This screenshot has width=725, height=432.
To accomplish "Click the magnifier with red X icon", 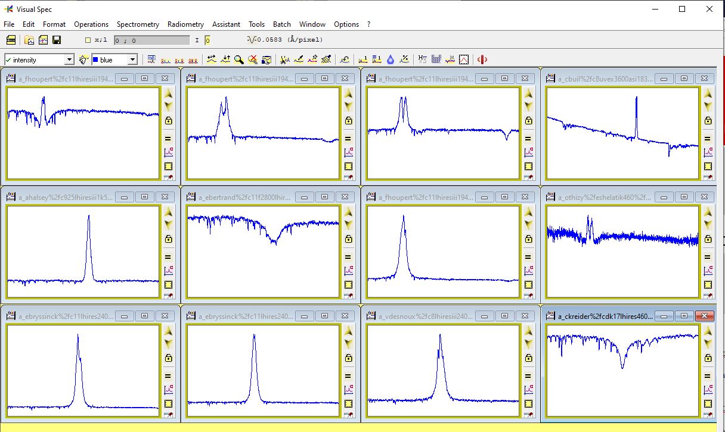I will point(252,60).
